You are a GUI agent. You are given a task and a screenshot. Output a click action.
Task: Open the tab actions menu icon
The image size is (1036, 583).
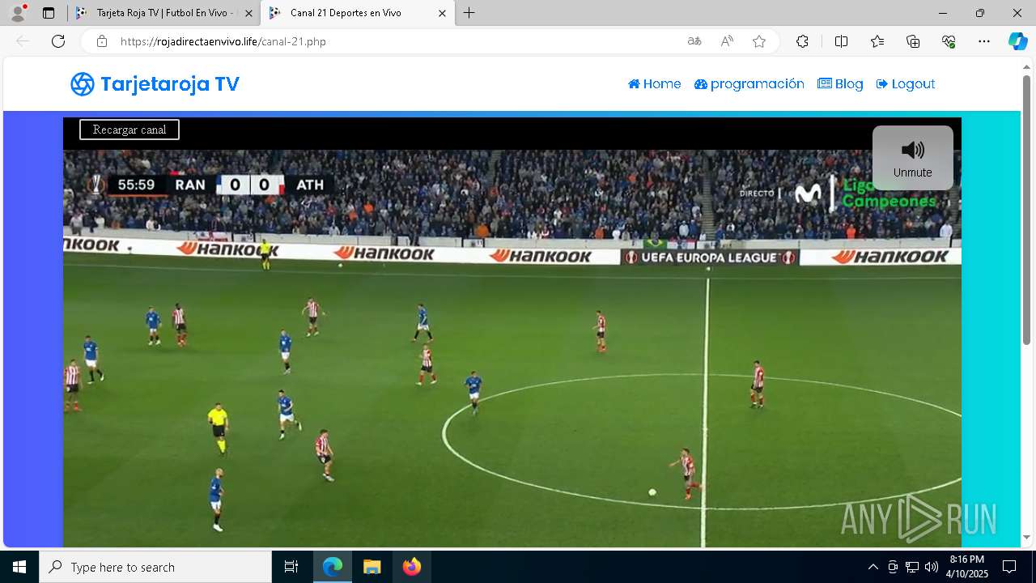click(x=49, y=13)
